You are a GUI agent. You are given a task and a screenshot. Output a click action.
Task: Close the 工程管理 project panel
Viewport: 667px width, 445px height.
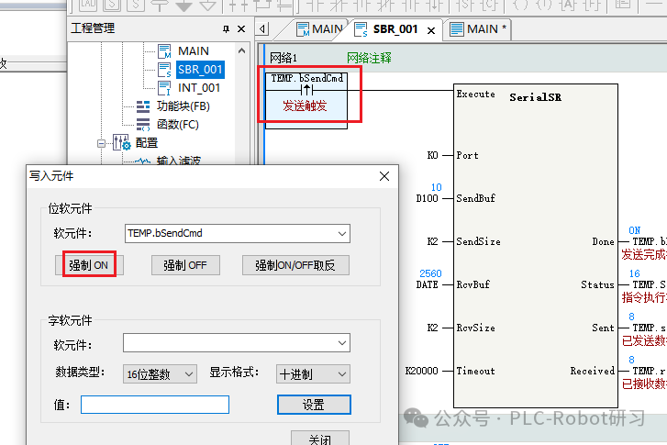pos(241,29)
